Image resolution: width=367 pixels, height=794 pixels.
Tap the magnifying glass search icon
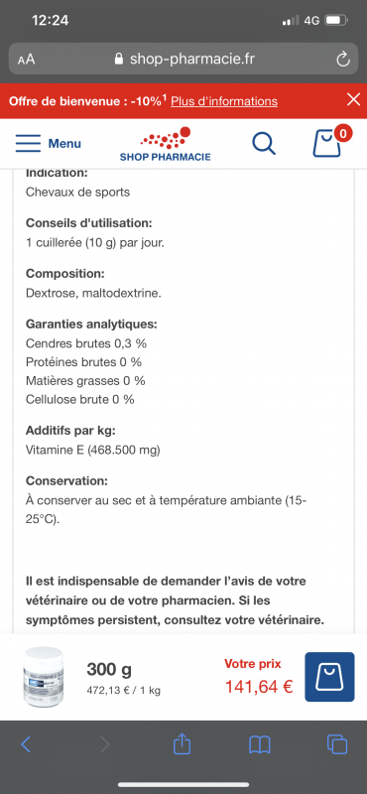tap(264, 143)
